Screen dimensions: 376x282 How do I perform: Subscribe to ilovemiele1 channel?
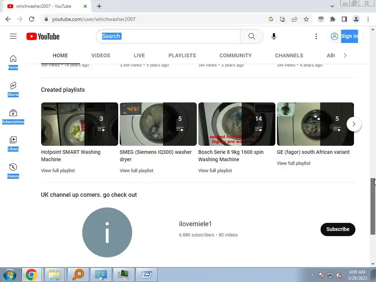(x=338, y=229)
